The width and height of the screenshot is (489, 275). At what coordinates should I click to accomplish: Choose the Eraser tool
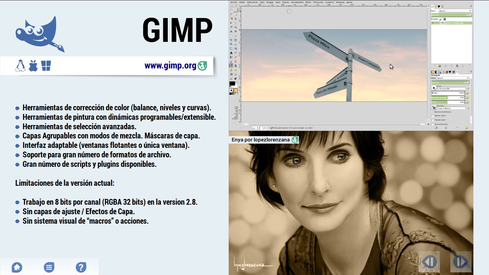(x=236, y=61)
